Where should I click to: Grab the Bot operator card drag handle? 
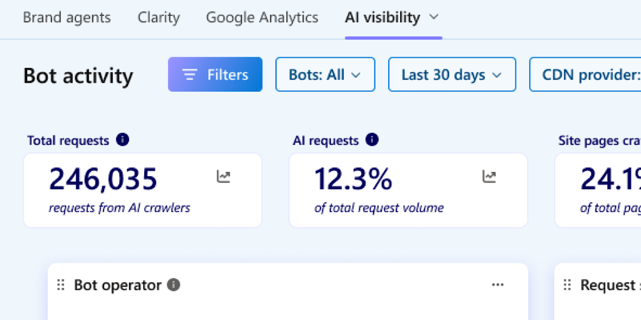(x=61, y=285)
